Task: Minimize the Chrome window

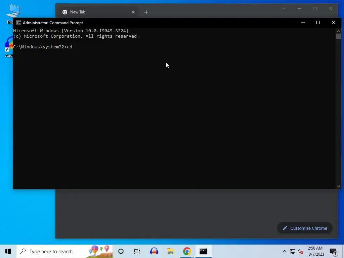Action: coord(299,8)
